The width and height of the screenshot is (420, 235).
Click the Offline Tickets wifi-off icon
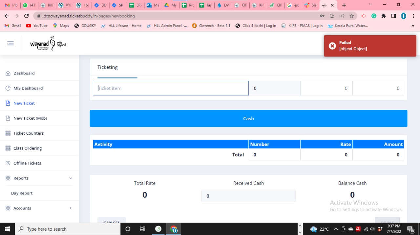[8, 163]
